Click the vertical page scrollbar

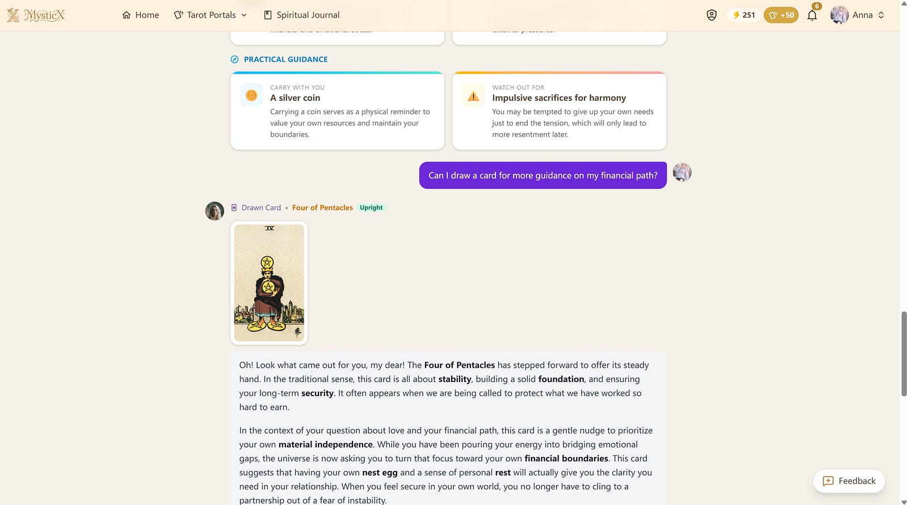pos(904,354)
